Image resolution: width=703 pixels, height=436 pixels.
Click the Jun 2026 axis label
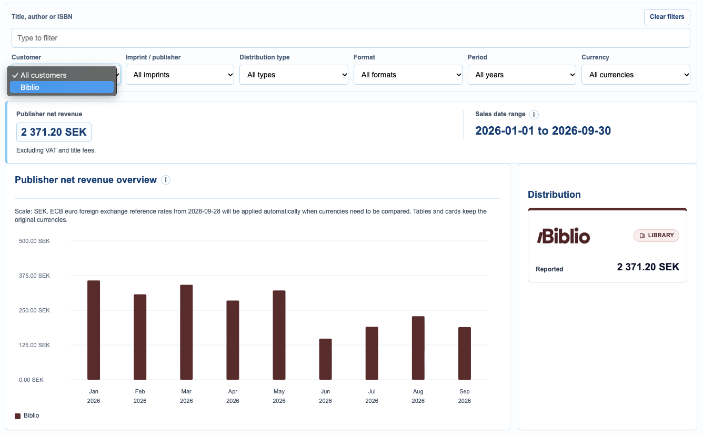tap(325, 396)
